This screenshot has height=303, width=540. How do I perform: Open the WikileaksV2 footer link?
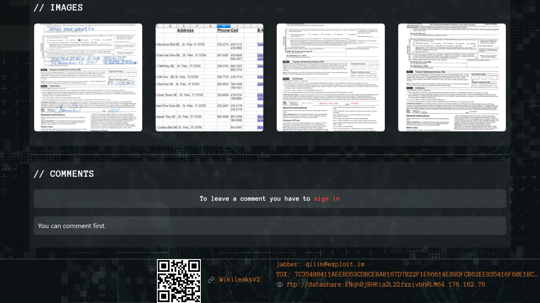tap(240, 280)
